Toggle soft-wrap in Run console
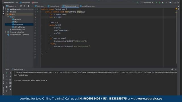This screenshot has width=182, height=102. tap(10, 80)
